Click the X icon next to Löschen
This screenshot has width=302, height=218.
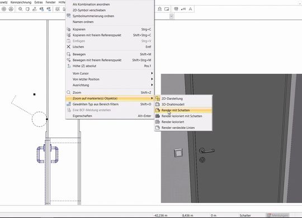(x=69, y=46)
